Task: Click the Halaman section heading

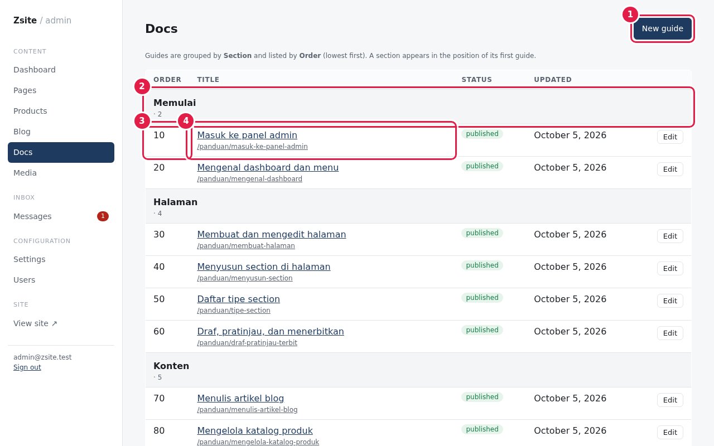Action: click(175, 202)
